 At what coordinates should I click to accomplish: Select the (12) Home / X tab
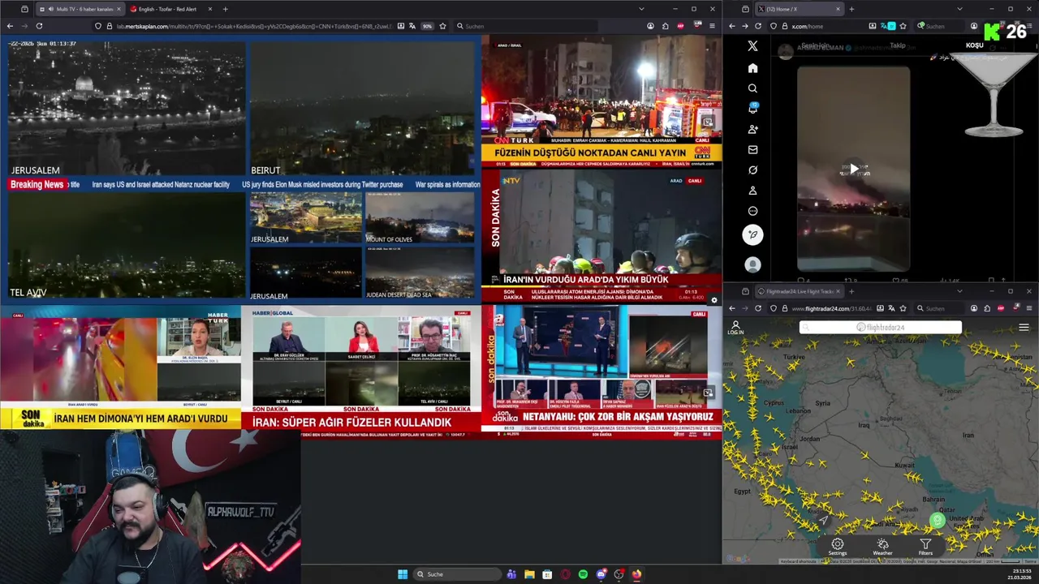800,9
